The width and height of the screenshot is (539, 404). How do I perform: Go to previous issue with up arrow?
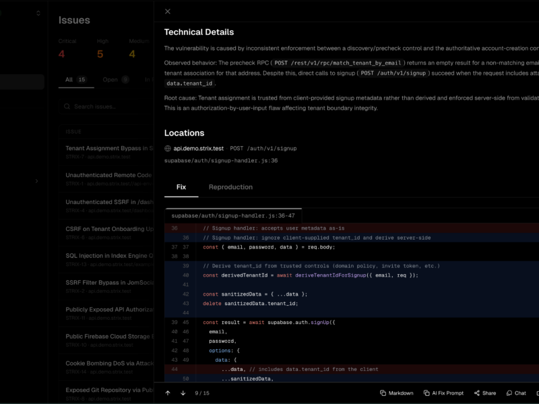click(168, 393)
